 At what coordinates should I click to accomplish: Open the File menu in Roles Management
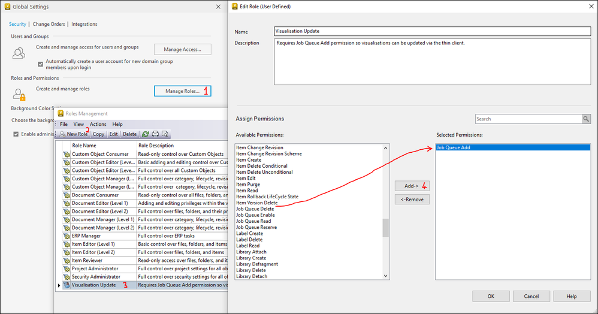pos(64,125)
